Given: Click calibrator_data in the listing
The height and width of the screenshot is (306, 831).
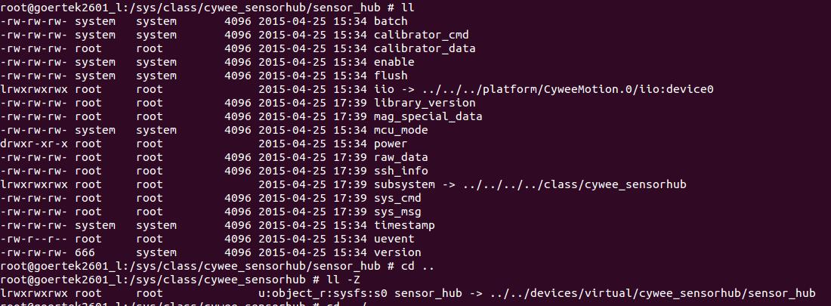Looking at the screenshot, I should click(x=425, y=48).
